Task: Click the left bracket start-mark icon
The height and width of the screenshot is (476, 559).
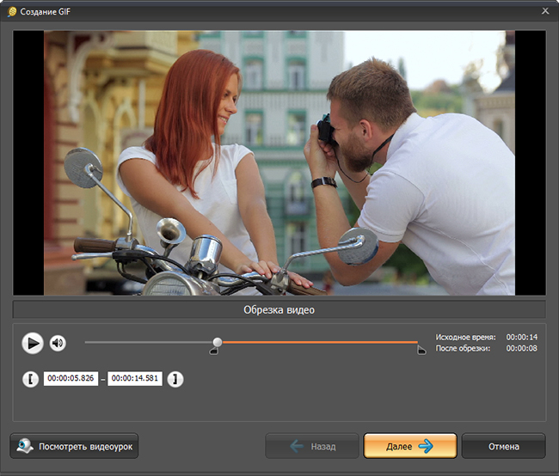Action: click(x=31, y=379)
